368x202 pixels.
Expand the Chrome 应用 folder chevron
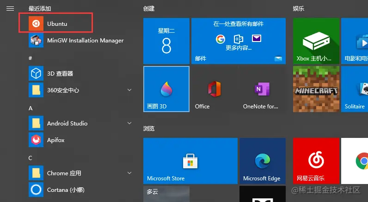(129, 173)
